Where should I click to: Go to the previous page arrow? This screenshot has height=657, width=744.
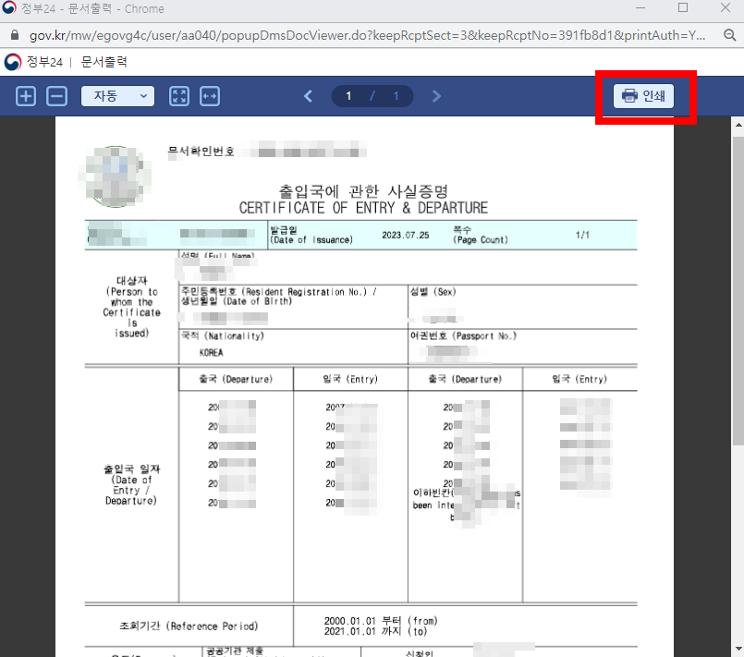tap(309, 96)
